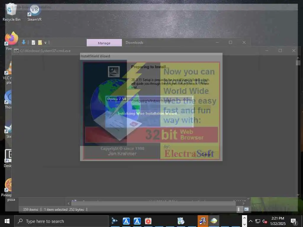Open the clock showing 2:21 PM
Screen dimensions: 303x227
278,221
